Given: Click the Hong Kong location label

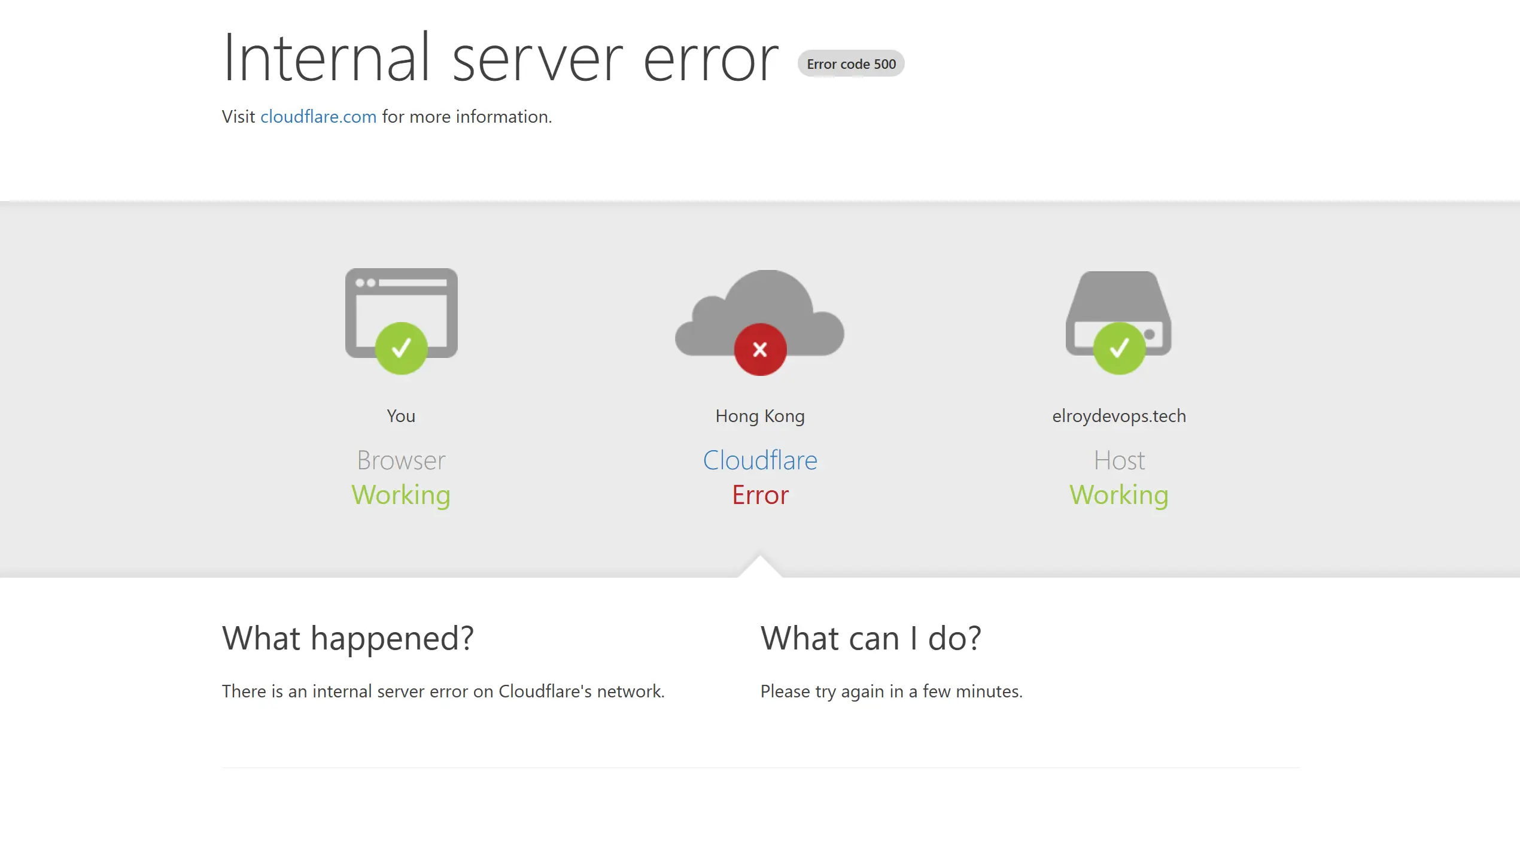Looking at the screenshot, I should click(760, 416).
